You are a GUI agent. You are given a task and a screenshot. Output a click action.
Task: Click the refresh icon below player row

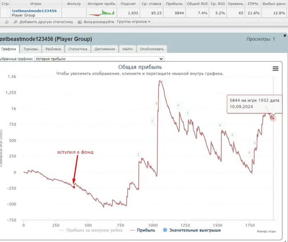(7, 22)
